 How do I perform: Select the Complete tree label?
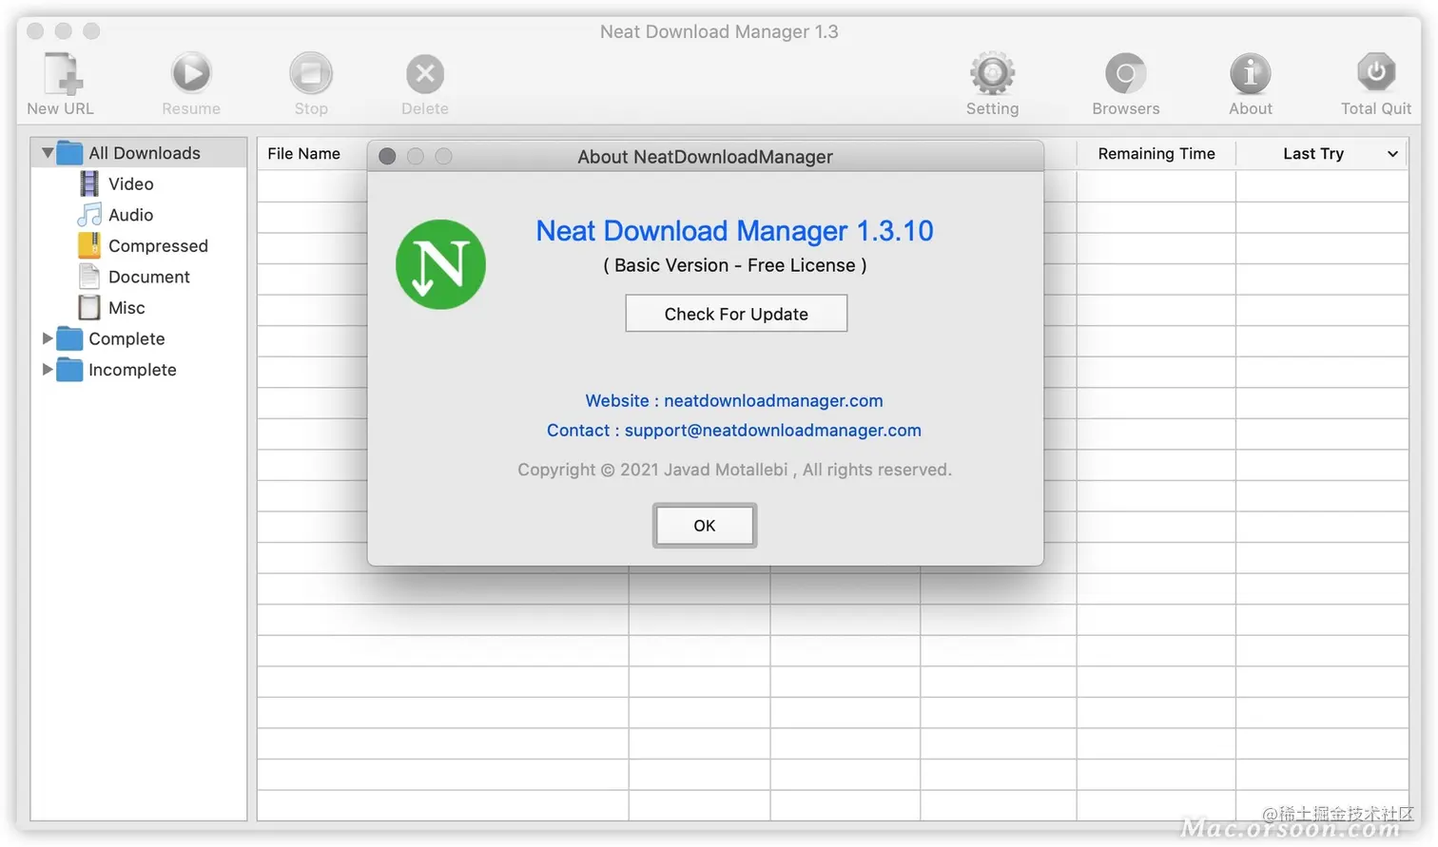click(x=126, y=339)
